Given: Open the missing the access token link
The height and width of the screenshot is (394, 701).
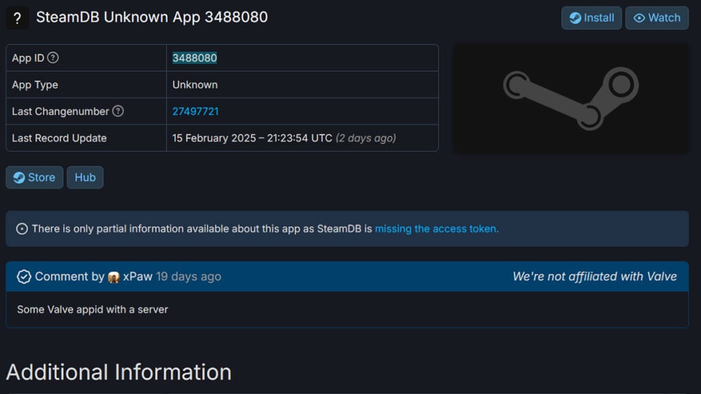Looking at the screenshot, I should pos(435,228).
